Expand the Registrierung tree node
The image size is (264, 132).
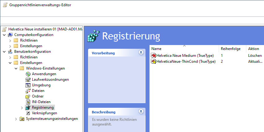(22, 108)
